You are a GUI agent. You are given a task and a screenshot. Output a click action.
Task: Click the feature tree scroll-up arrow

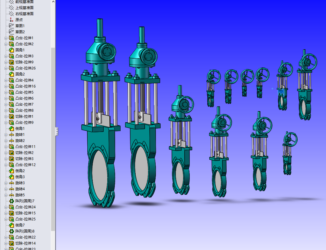[x=53, y=2]
